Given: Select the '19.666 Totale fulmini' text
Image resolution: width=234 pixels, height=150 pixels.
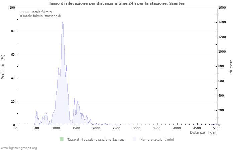Looking at the screenshot, I should click(x=36, y=12).
